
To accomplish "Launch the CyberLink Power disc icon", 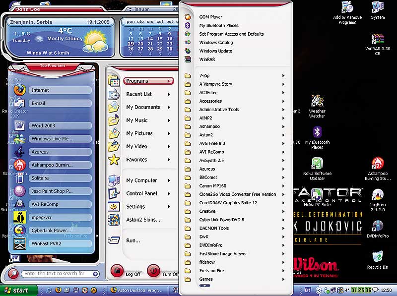I will coord(19,231).
